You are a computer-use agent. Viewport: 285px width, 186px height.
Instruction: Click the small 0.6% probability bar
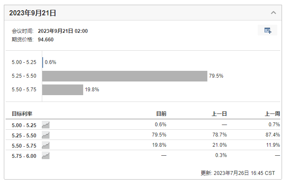pyautogui.click(x=43, y=62)
